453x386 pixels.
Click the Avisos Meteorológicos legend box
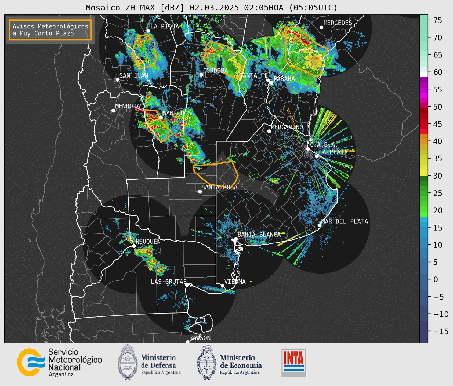50,30
